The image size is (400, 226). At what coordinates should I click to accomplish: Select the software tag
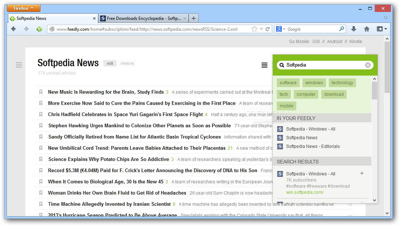pyautogui.click(x=288, y=83)
